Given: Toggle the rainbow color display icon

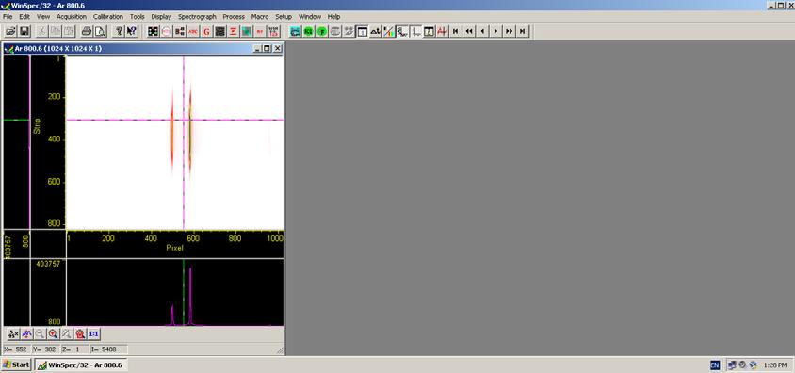Looking at the screenshot, I should (x=389, y=31).
